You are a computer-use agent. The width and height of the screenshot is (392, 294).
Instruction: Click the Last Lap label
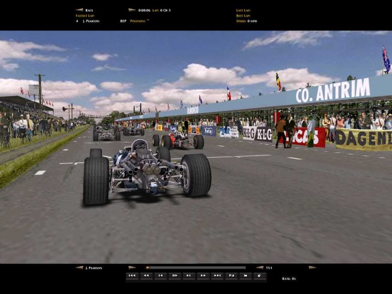(x=243, y=10)
